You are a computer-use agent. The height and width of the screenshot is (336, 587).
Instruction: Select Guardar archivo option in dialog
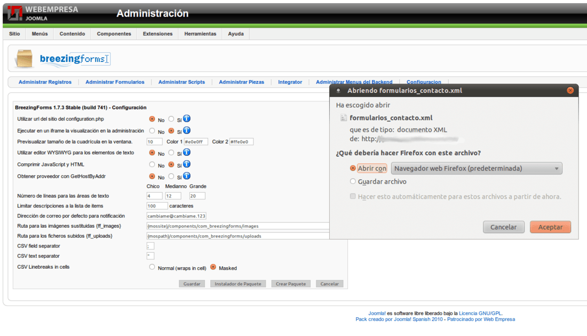tap(353, 181)
